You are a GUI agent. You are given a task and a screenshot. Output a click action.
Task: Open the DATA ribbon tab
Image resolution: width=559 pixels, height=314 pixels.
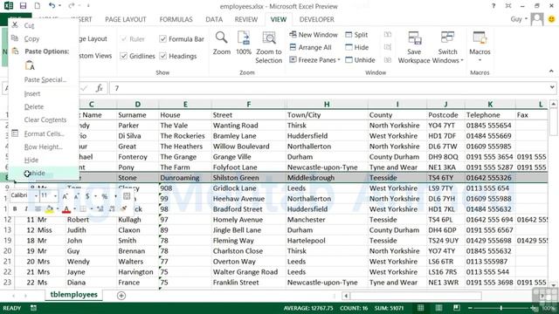coord(214,19)
